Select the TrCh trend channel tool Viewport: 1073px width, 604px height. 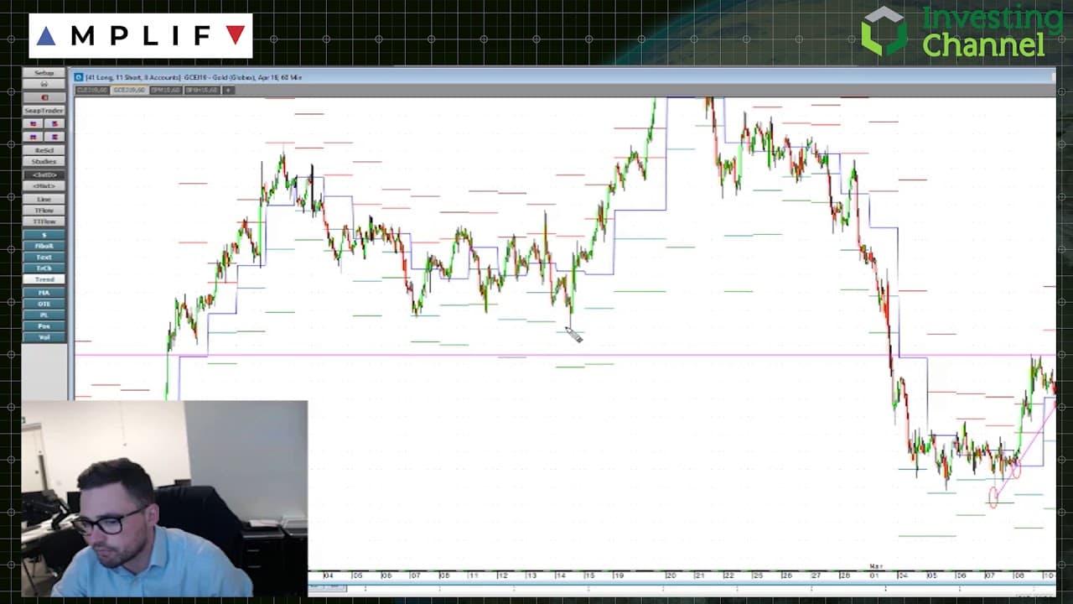[x=44, y=268]
